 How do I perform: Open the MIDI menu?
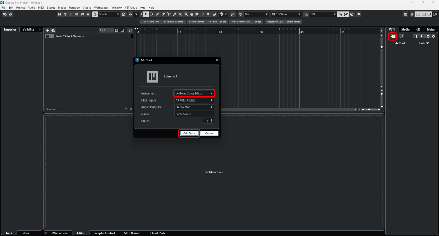(41, 7)
